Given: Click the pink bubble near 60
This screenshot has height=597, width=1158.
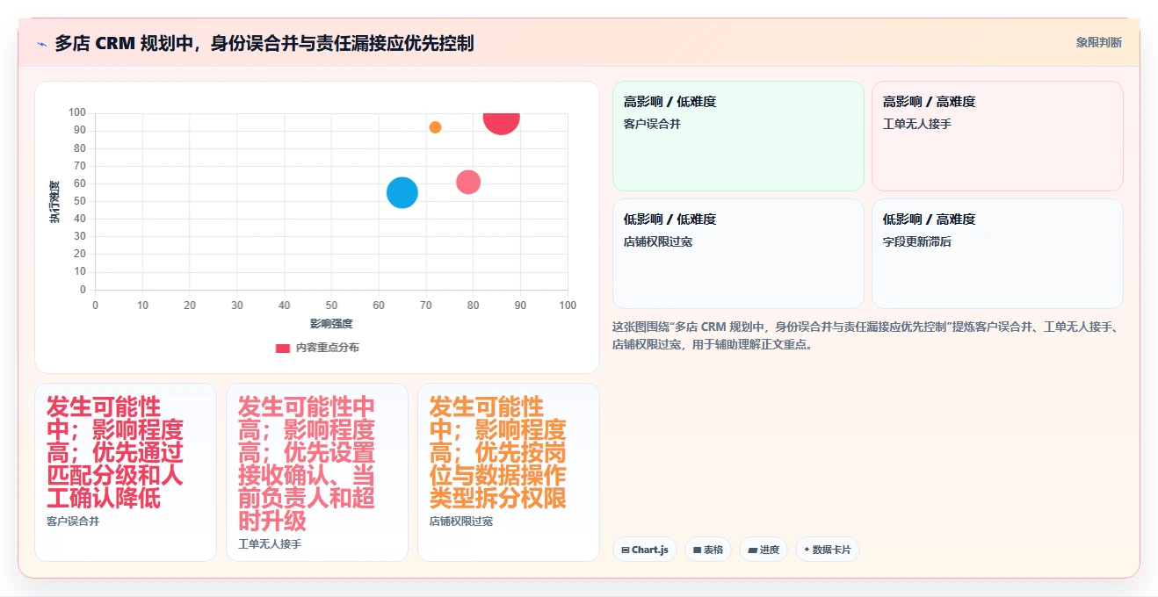Looking at the screenshot, I should coord(468,182).
